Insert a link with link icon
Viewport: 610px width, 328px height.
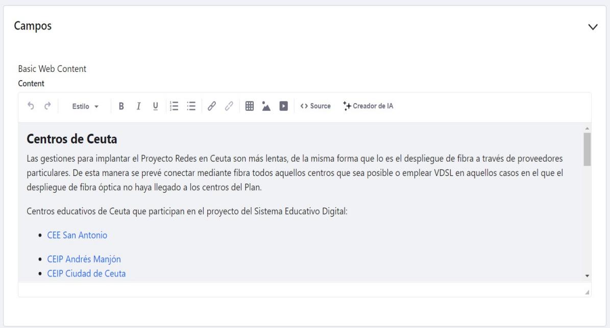point(212,106)
